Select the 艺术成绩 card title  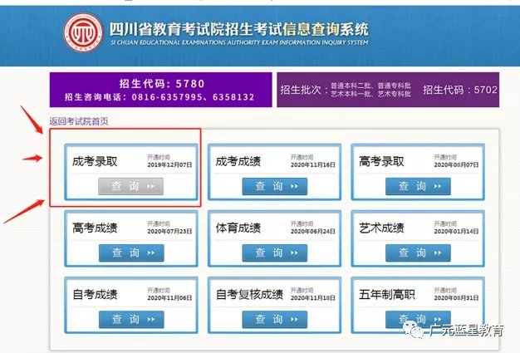point(381,228)
